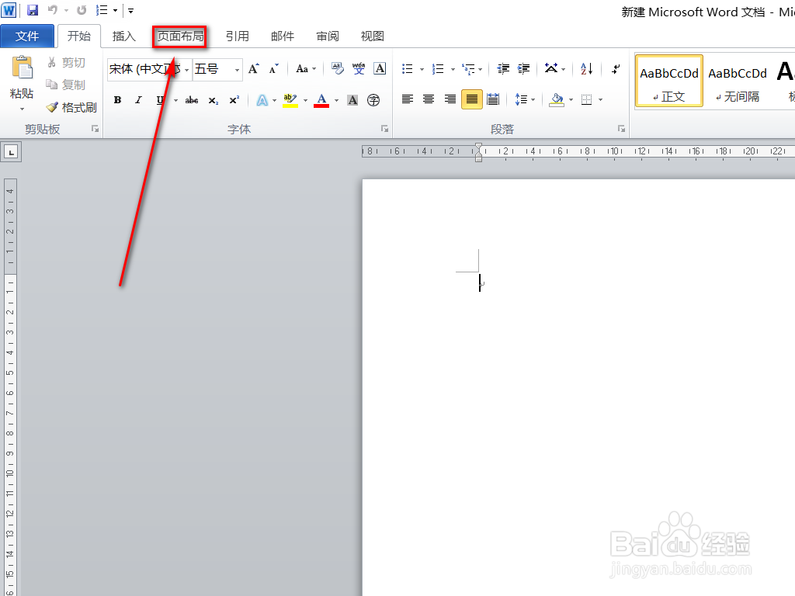Click the Sort A-Z icon
Viewport: 795px width, 596px height.
587,68
